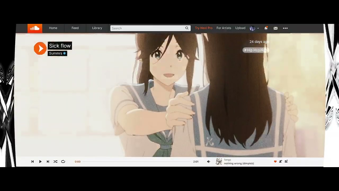This screenshot has height=191, width=339.
Task: Open the Summrs artist page
Action: (56, 53)
